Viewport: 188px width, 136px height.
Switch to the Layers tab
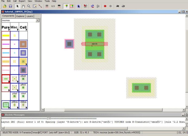30,16
